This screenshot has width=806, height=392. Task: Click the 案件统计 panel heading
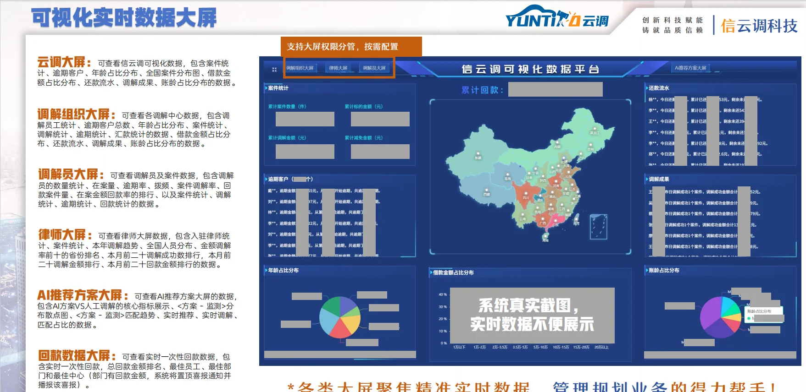[278, 88]
